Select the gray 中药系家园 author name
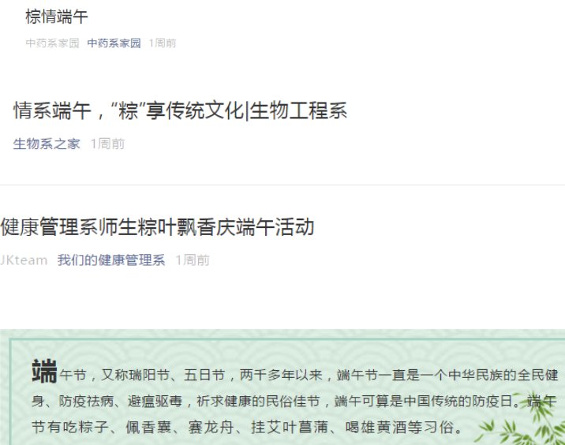Screen dimensions: 565x445 [52, 43]
